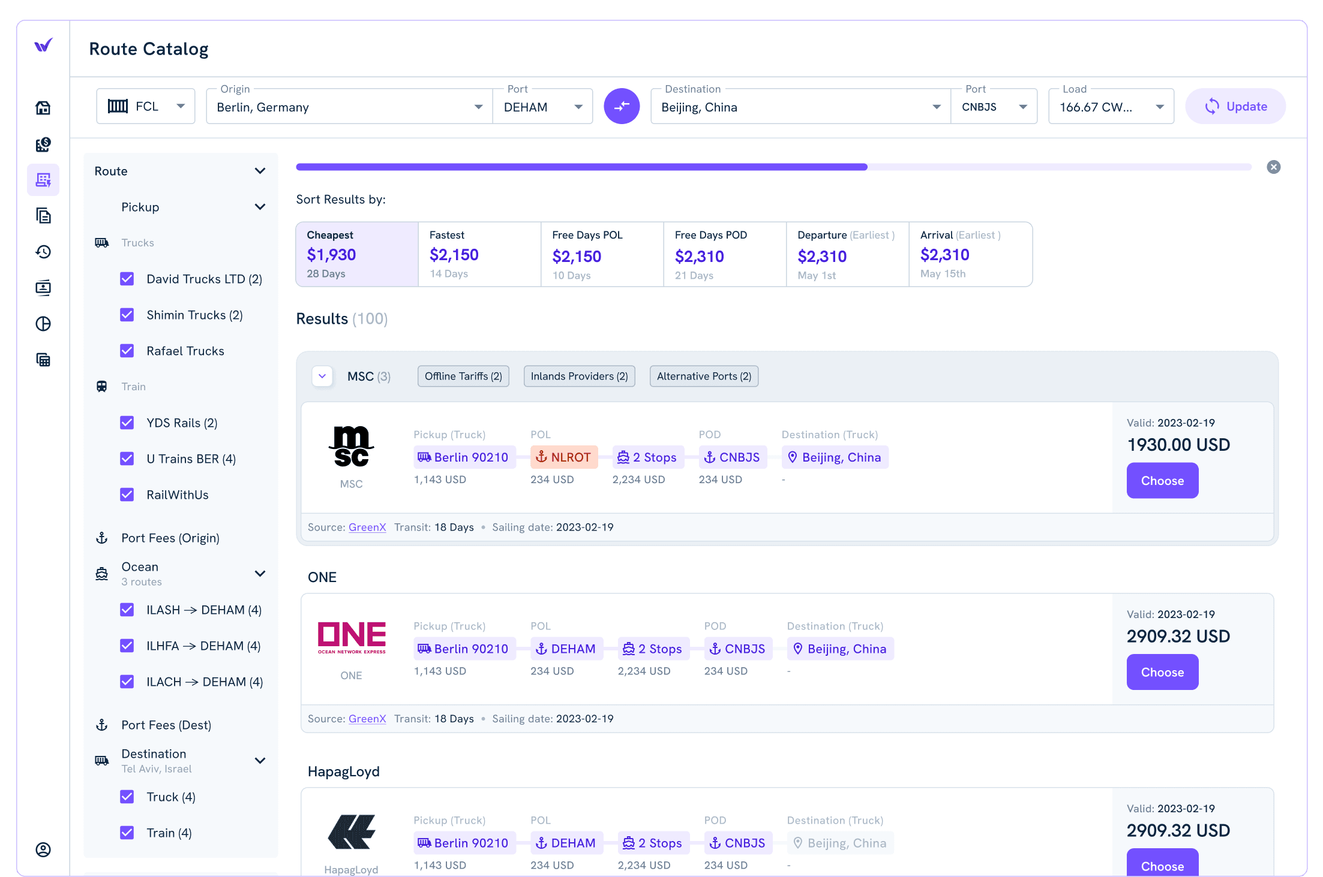The image size is (1323, 877).
Task: Click the home icon in sidebar
Action: tap(43, 108)
